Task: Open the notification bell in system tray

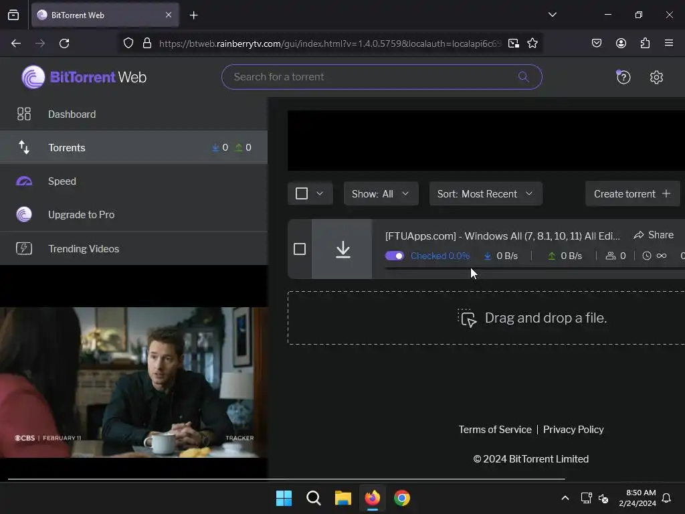Action: (x=666, y=498)
